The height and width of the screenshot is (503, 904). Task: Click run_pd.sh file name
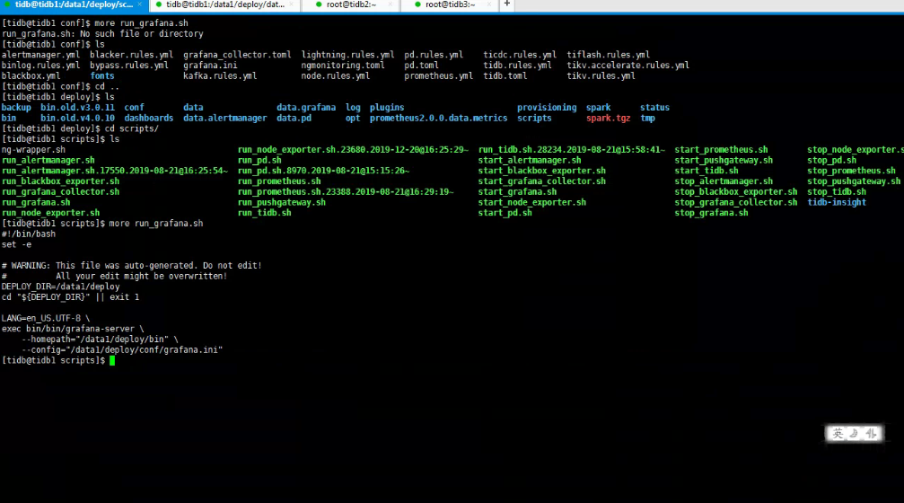pyautogui.click(x=259, y=161)
